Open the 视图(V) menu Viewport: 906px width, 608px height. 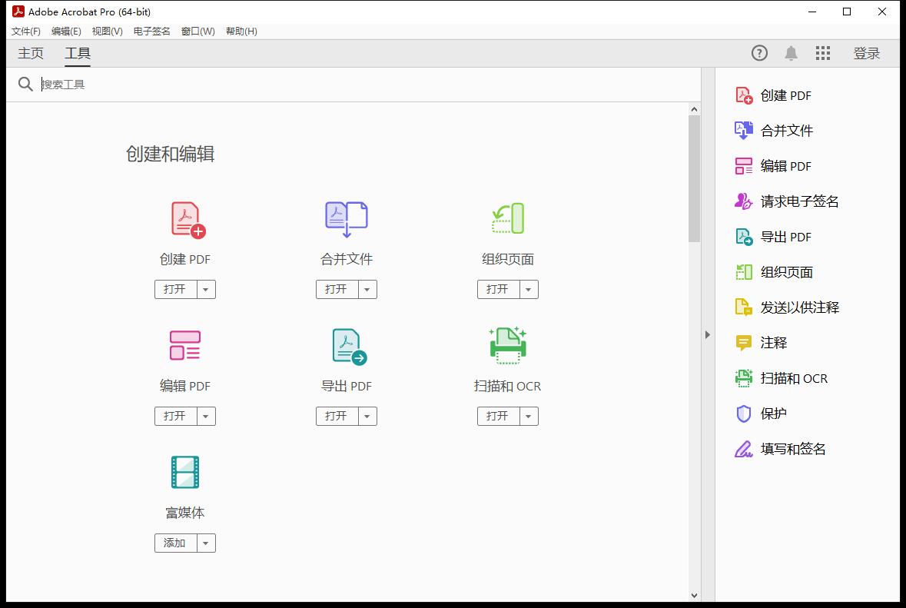pyautogui.click(x=107, y=32)
